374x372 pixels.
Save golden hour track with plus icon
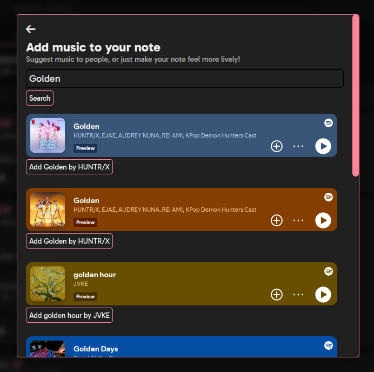[276, 295]
